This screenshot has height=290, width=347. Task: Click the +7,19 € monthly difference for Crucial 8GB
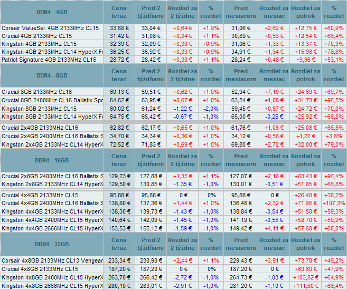274,92
